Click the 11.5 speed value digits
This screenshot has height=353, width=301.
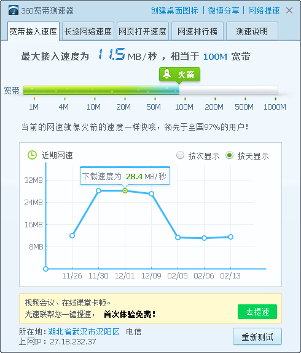[112, 54]
